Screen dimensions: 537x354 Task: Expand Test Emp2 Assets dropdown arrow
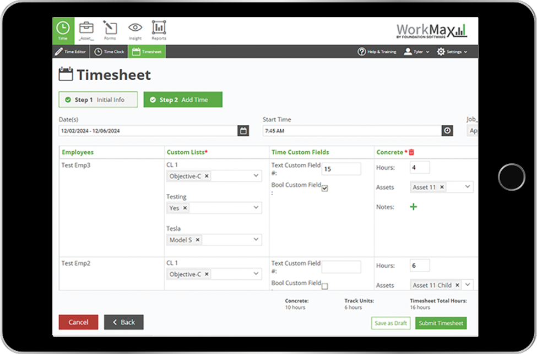click(468, 285)
